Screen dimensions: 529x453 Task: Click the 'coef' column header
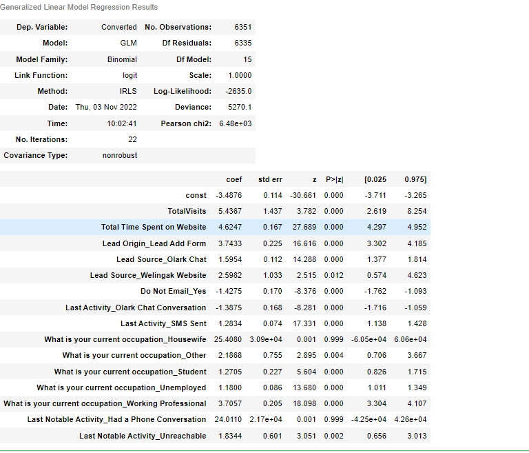point(234,179)
